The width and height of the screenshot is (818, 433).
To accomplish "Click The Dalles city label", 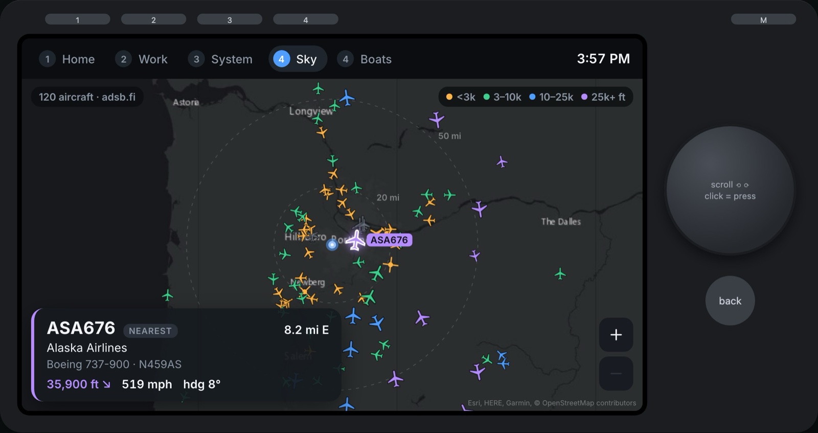I will click(561, 221).
